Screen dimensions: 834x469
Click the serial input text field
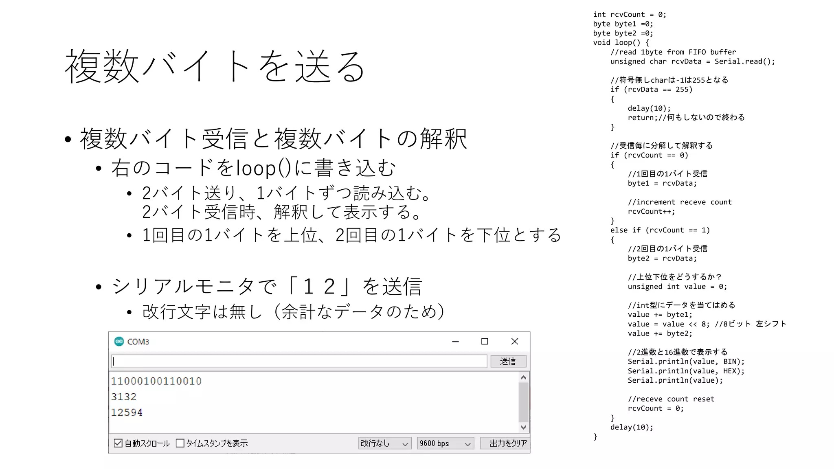tap(299, 361)
